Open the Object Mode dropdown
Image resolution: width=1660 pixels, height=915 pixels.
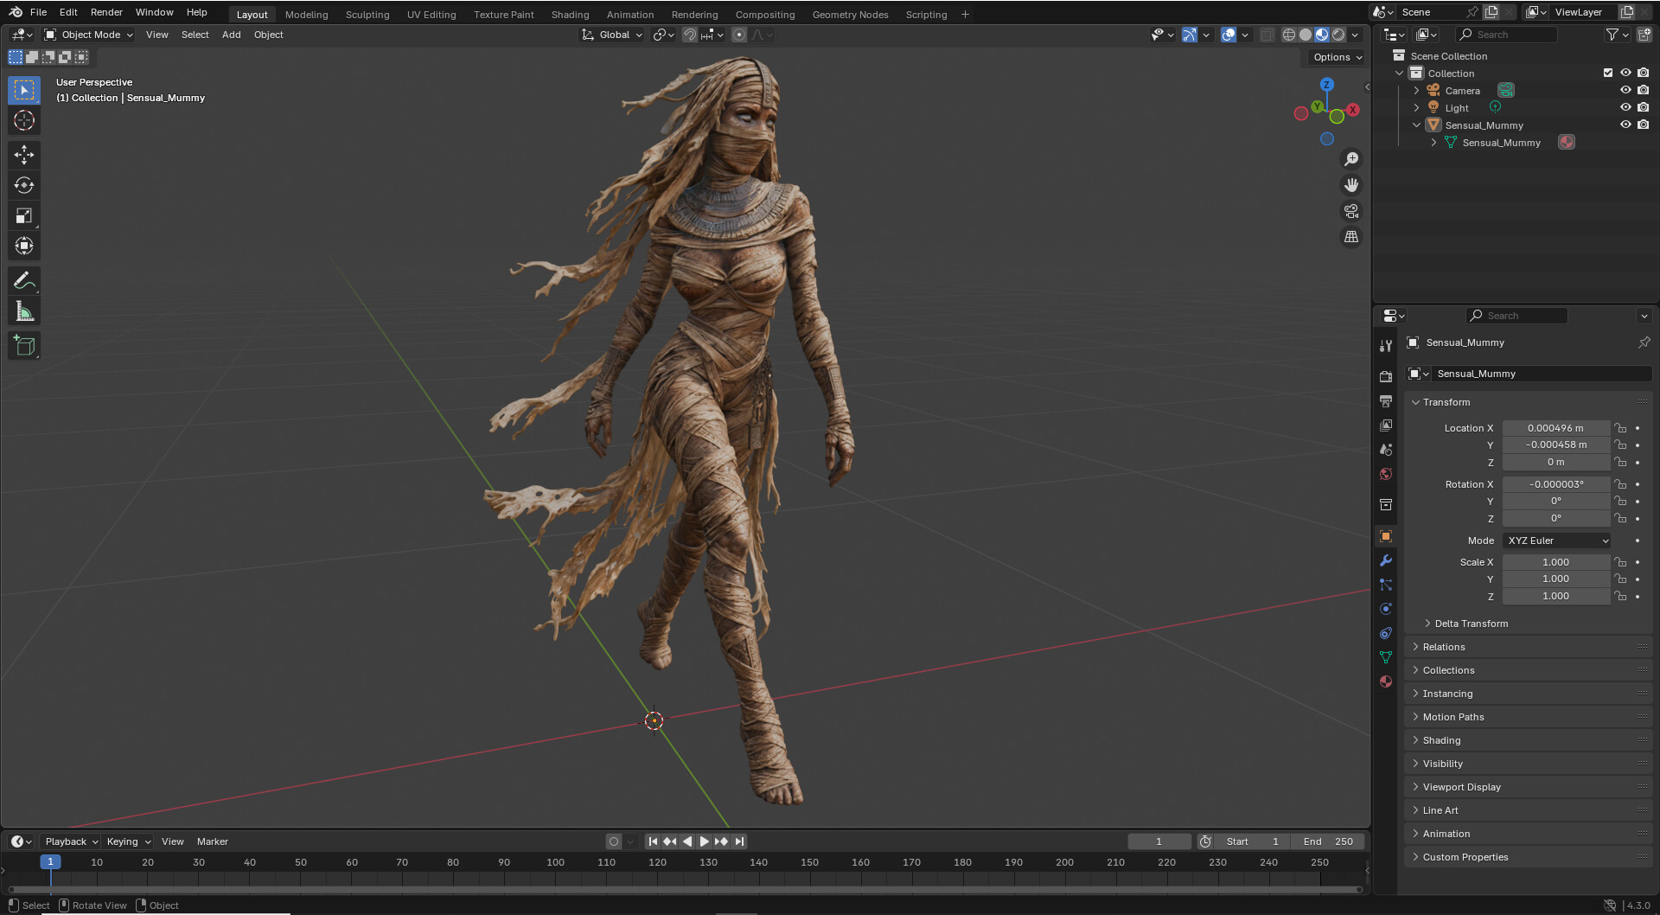(89, 35)
